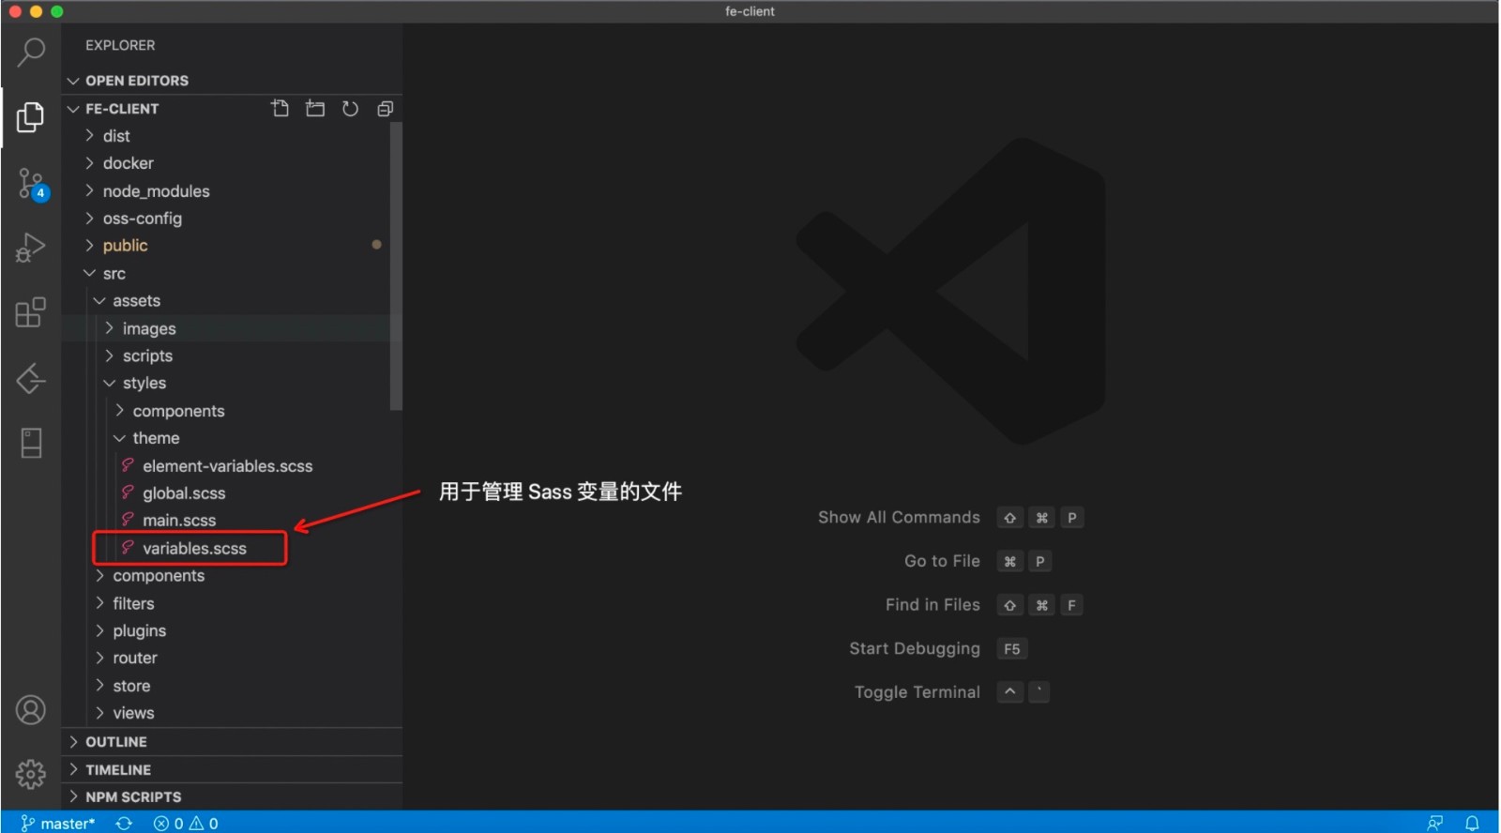
Task: Create a new folder in FE-CLIENT
Action: (x=315, y=109)
